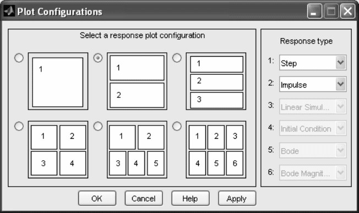Click the six-plot grid preview thumbnail
Image resolution: width=359 pixels, height=213 pixels.
tap(216, 149)
